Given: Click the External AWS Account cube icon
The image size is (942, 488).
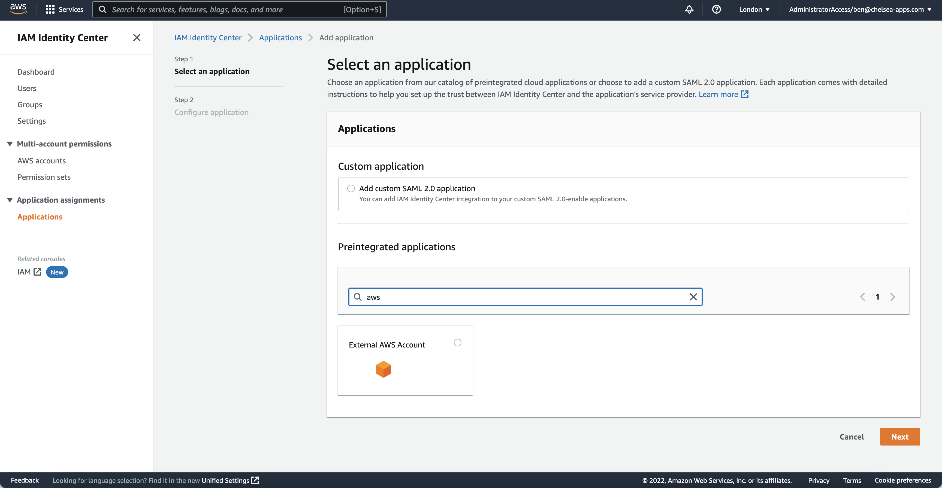Looking at the screenshot, I should 383,369.
